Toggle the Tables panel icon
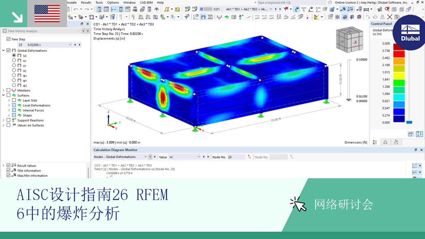The image size is (425, 239). tap(106, 9)
